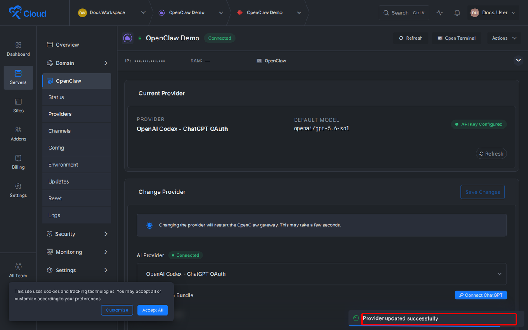Click the masked IP address value
The image size is (528, 330).
click(150, 61)
